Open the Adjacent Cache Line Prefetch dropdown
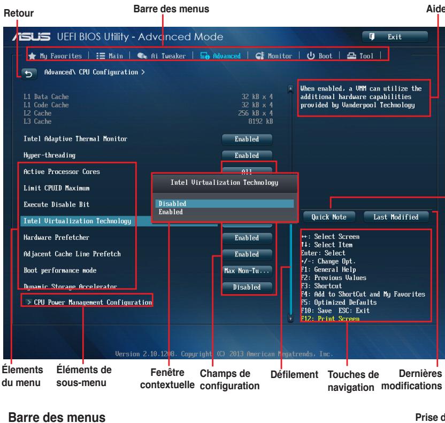 [247, 254]
